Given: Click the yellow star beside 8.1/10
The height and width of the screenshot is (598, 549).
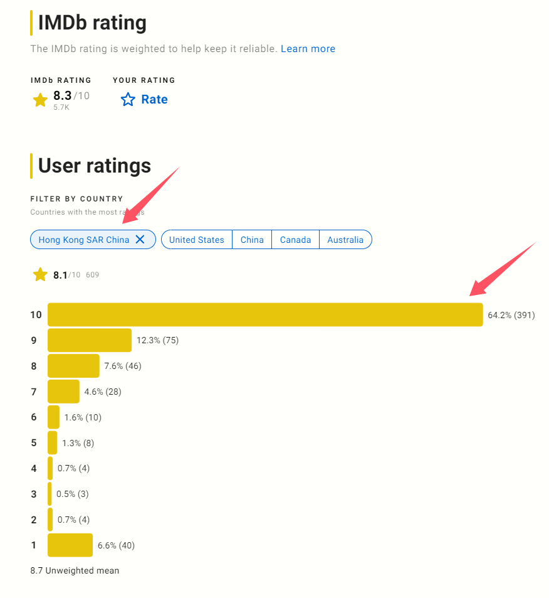Looking at the screenshot, I should [x=40, y=275].
